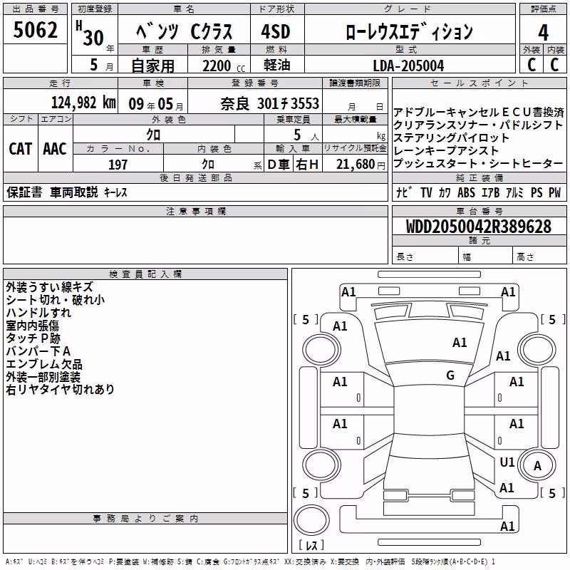
Task: Select the exterior grade C under 外装
Action: pos(532,65)
